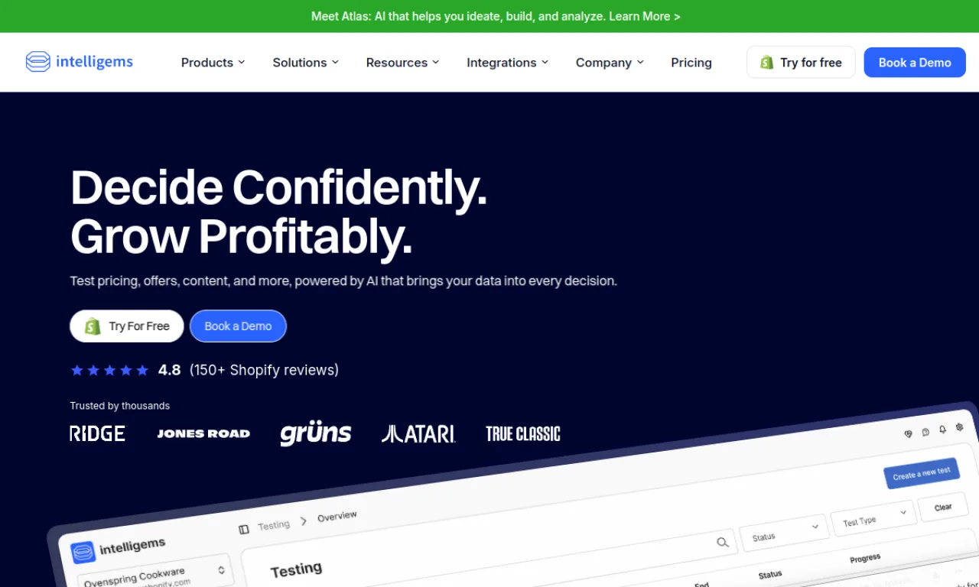Click the settings gear icon in the preview
The width and height of the screenshot is (979, 587).
point(959,427)
